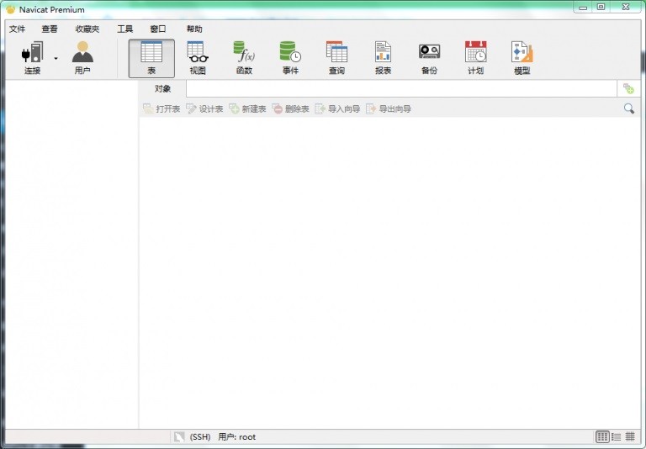646x449 pixels.
Task: Open the Window (窗口) menu
Action: (x=158, y=29)
